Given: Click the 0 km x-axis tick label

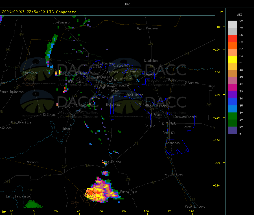Looking at the screenshot, I should tap(34, 211).
